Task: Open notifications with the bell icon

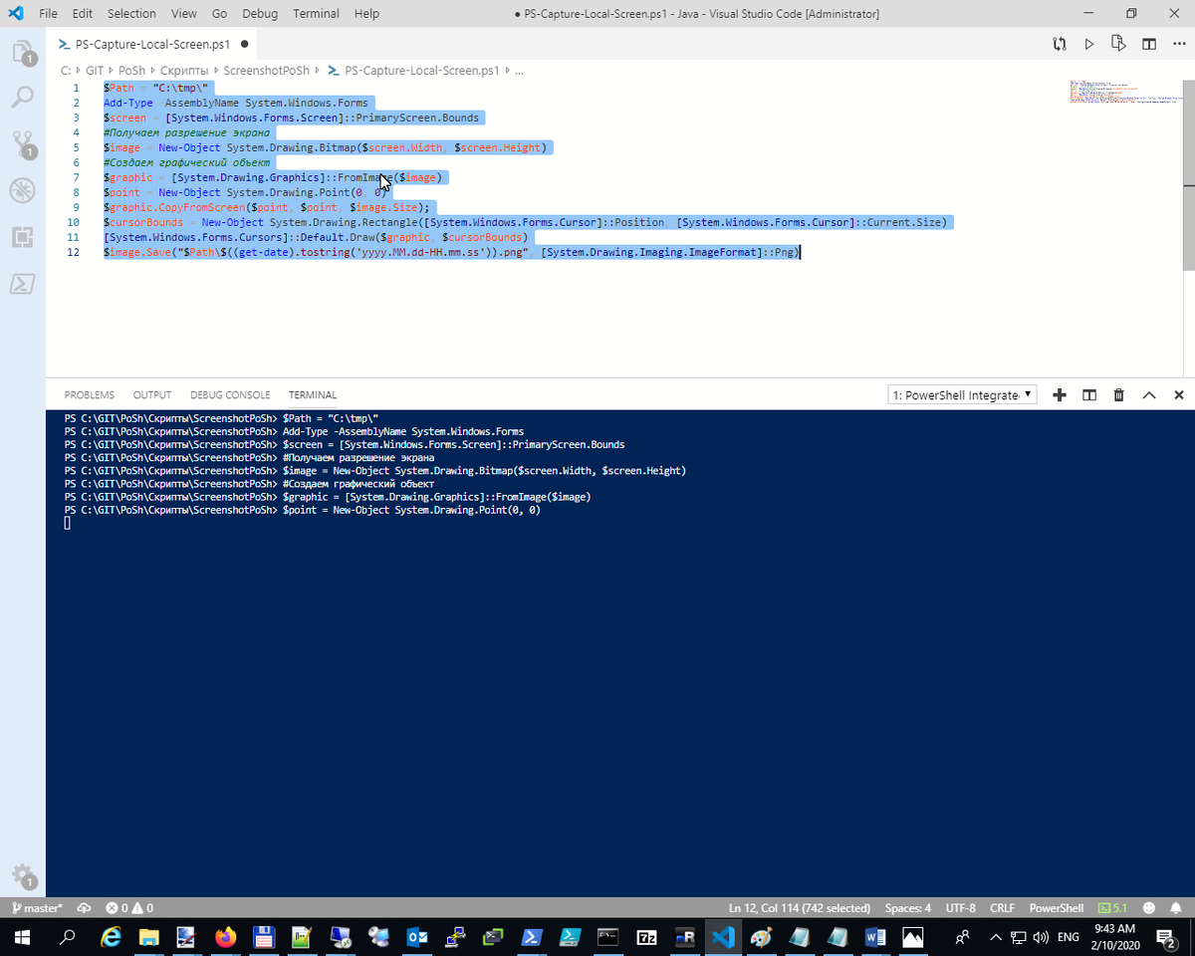Action: click(1175, 908)
